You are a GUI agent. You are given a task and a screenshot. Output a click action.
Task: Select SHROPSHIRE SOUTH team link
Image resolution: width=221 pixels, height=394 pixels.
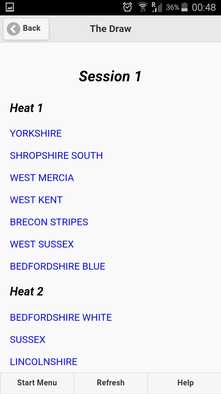[x=56, y=155]
